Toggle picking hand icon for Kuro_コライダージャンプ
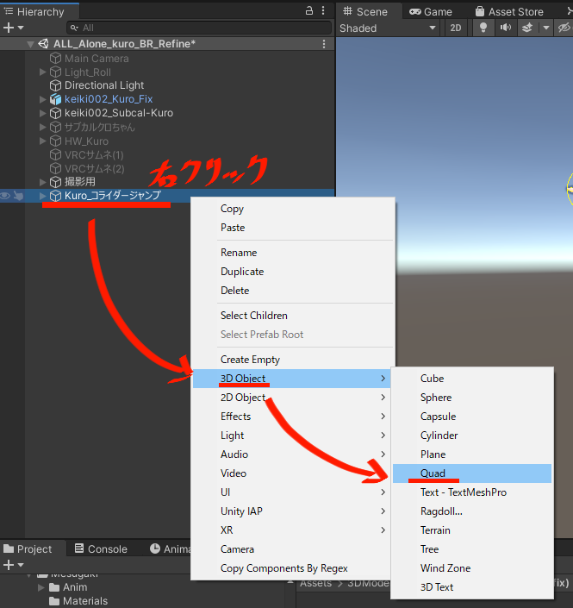573x608 pixels. (x=18, y=196)
